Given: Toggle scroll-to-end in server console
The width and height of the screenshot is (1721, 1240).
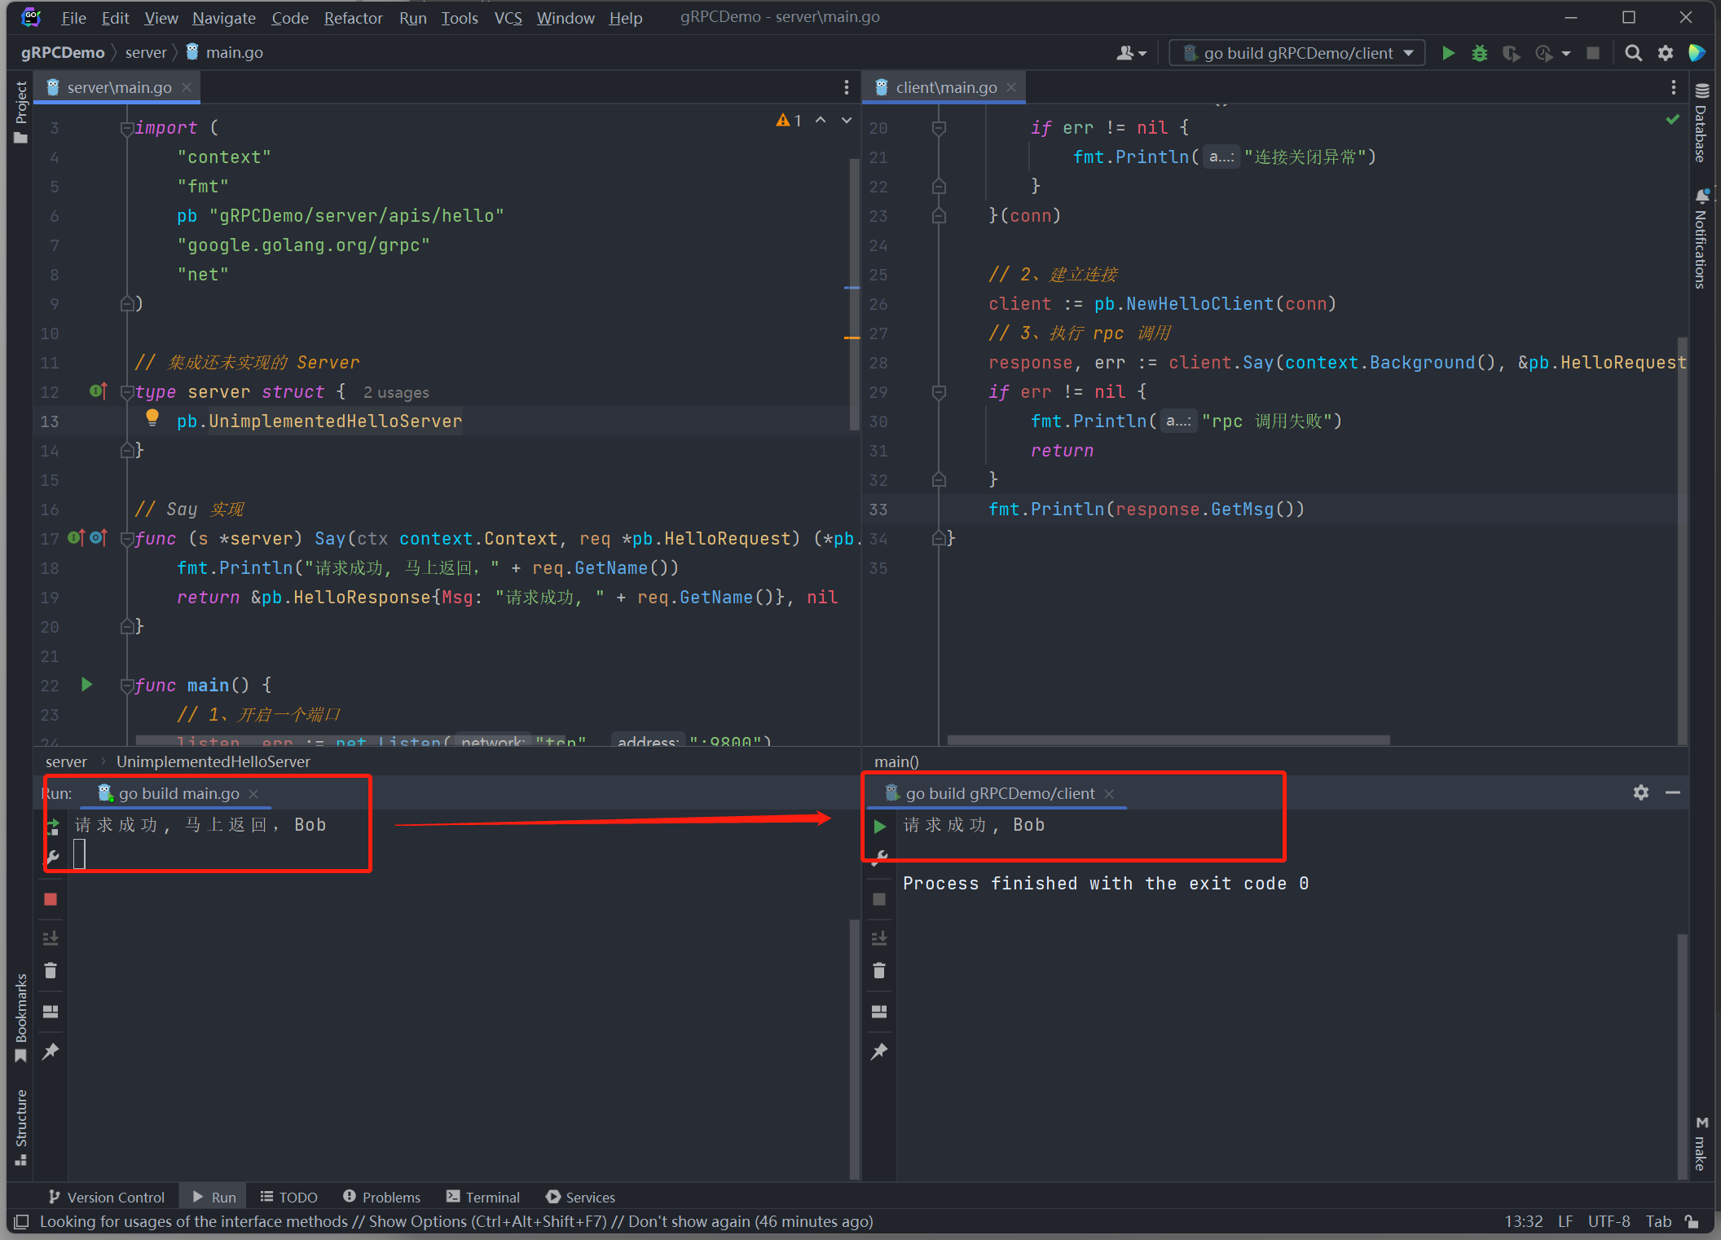Looking at the screenshot, I should click(51, 938).
